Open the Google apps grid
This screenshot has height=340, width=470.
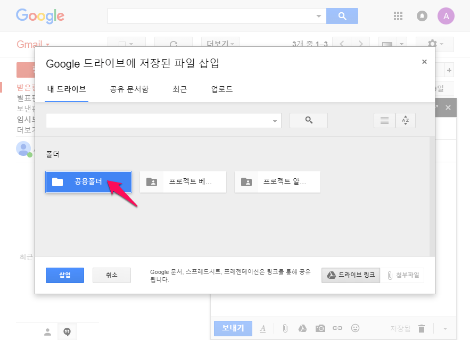[x=398, y=16]
